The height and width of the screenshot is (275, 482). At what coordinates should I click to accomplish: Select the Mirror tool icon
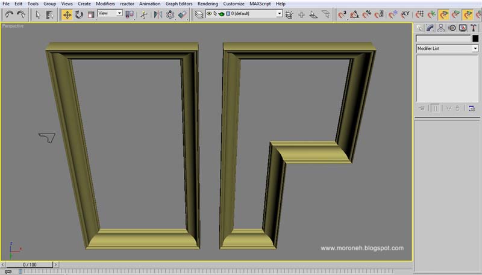tap(158, 14)
